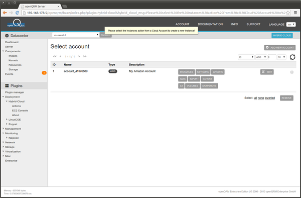Expand the Management tree node
Viewport: 301px width, 198px height.
[x=4, y=129]
